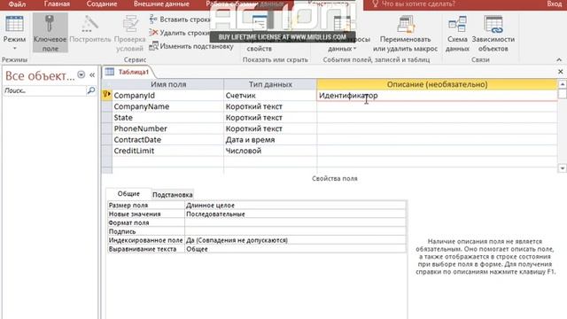Switch to the Общие properties tab

coord(128,194)
